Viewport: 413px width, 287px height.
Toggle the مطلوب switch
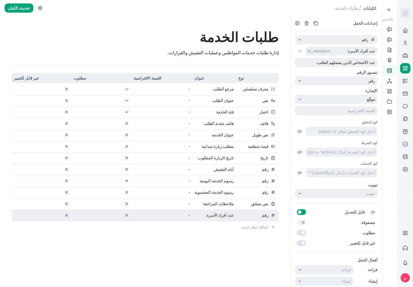[x=301, y=233]
